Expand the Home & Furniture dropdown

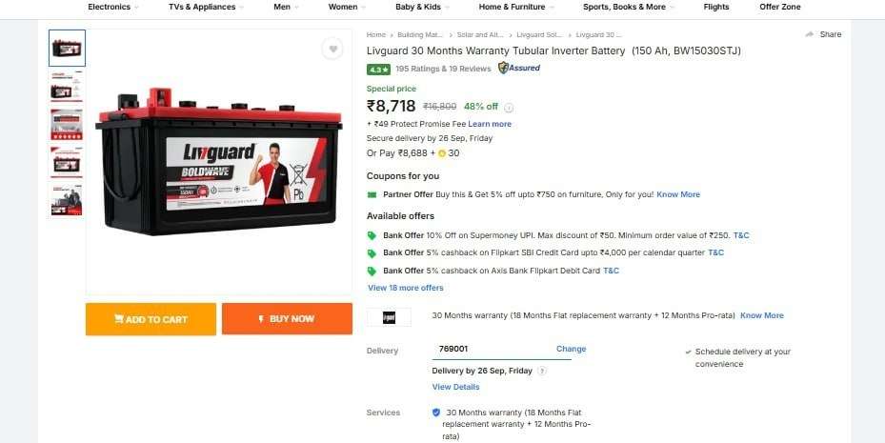click(516, 7)
